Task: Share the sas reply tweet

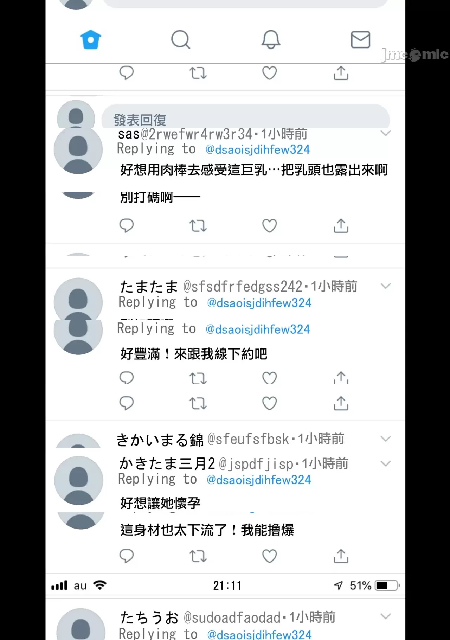Action: tap(341, 226)
